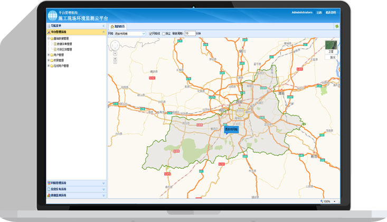Click the 渭南 city label on the map

coord(281,93)
